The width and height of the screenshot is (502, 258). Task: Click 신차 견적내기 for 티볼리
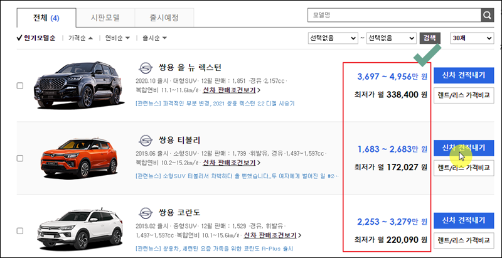pyautogui.click(x=464, y=148)
